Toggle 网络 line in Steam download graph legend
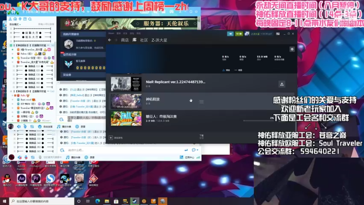 [226, 70]
